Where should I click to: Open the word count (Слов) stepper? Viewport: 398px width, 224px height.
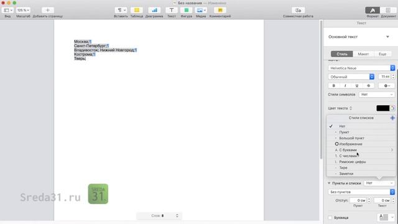(177, 216)
